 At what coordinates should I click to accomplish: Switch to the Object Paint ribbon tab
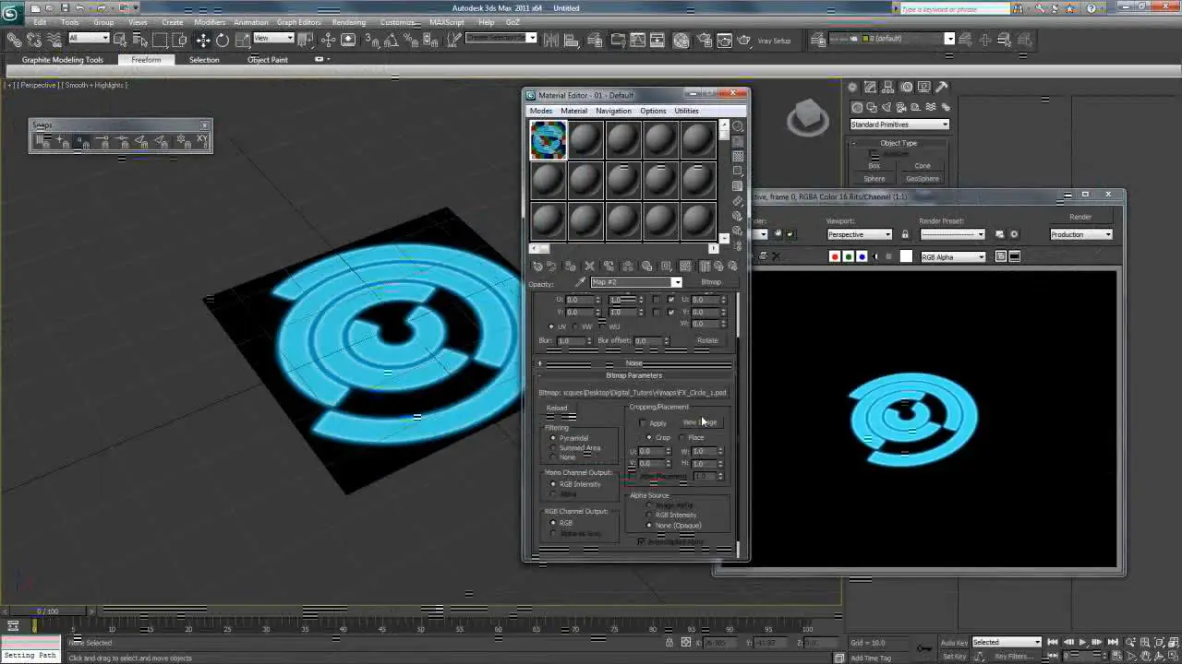tap(268, 60)
